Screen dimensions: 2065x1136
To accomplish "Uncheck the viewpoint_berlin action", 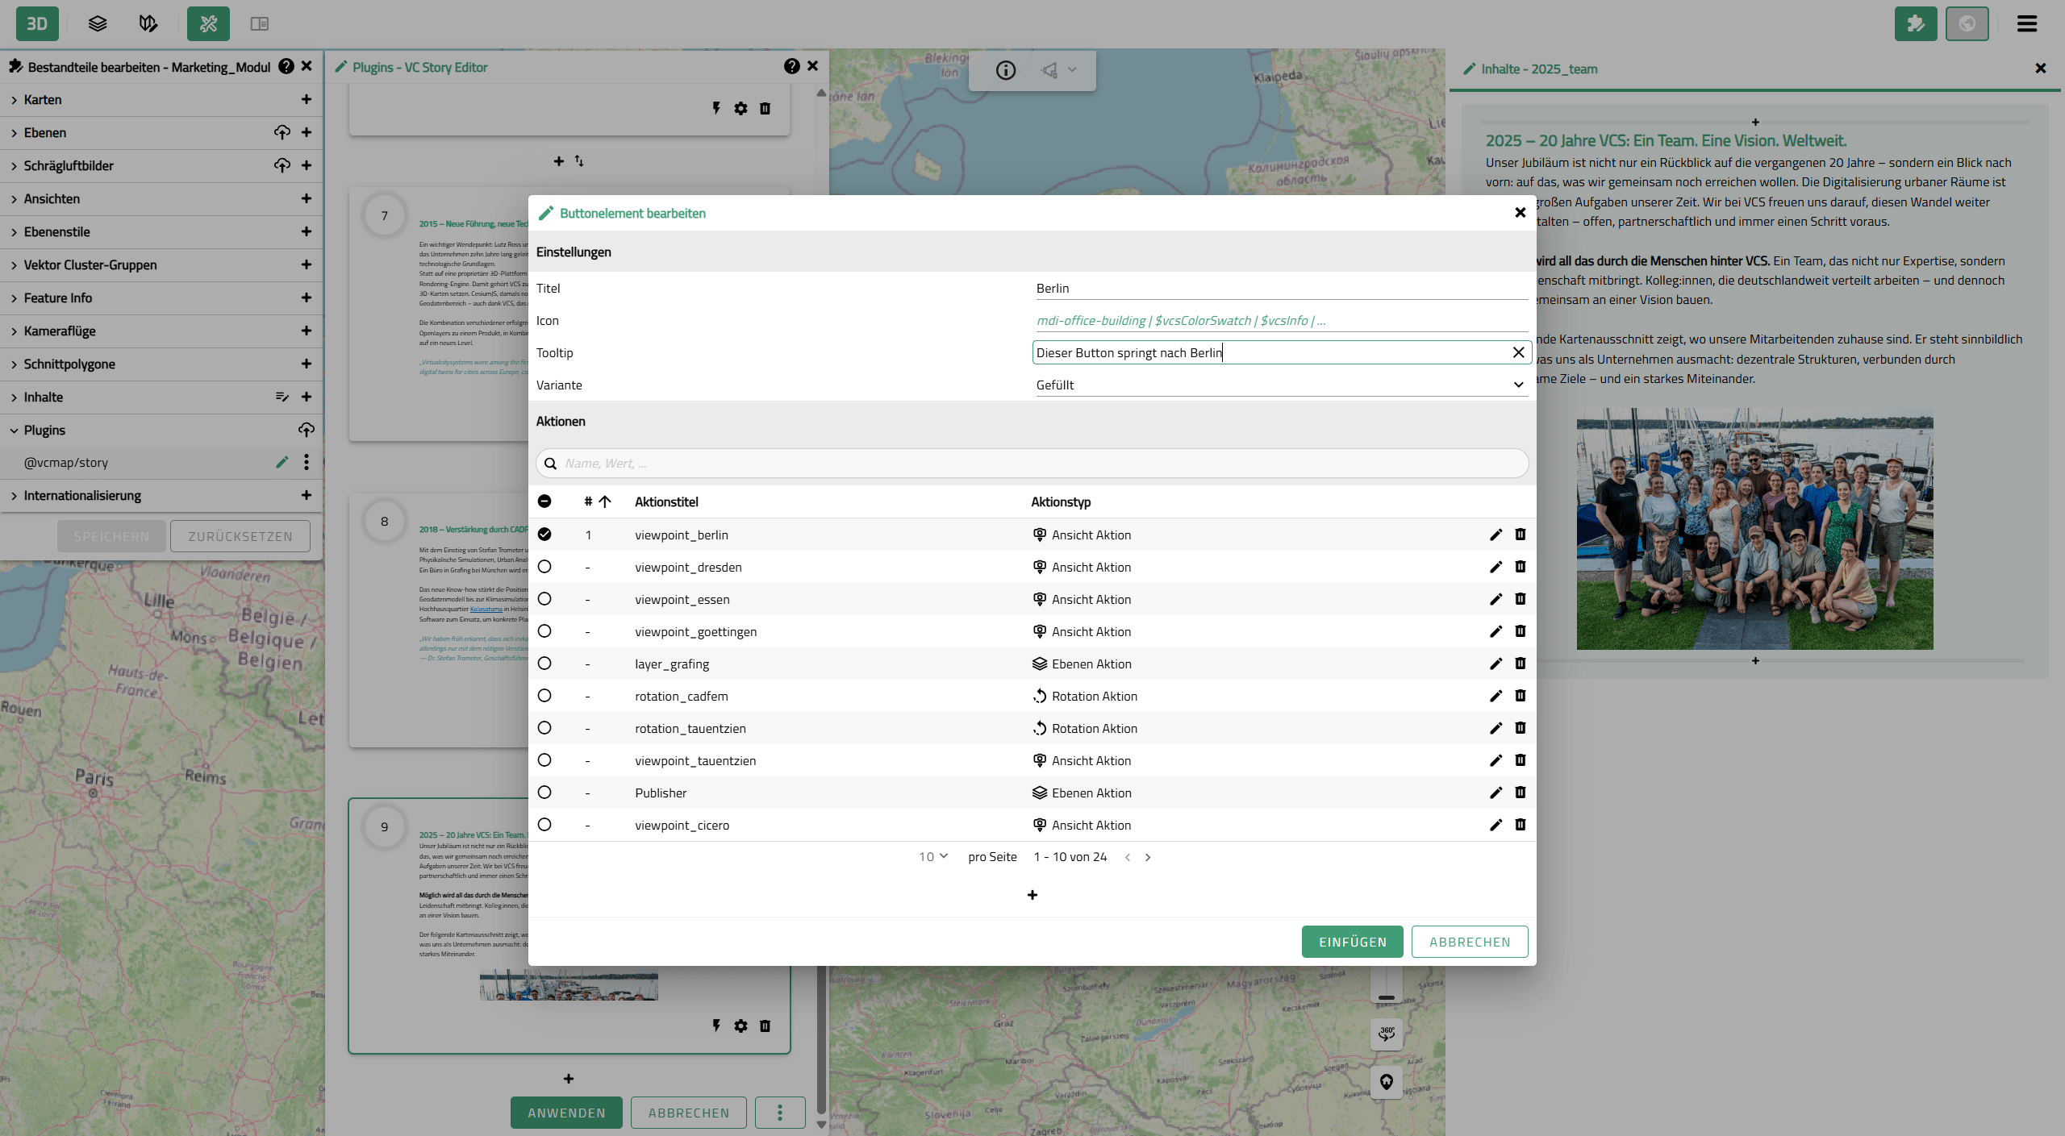I will tap(544, 535).
